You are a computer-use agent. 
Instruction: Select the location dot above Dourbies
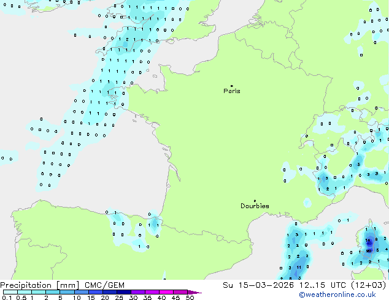pyautogui.click(x=255, y=201)
